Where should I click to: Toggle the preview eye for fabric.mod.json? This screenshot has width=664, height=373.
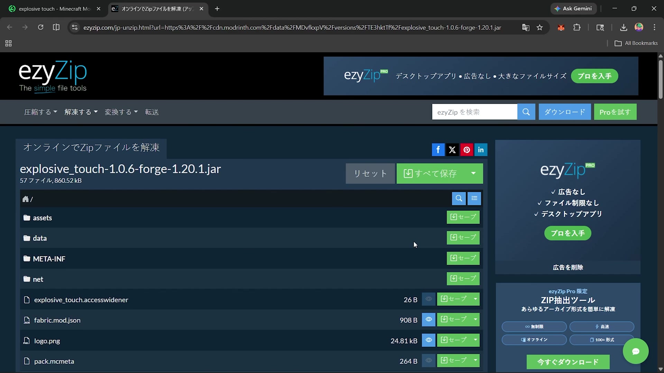pyautogui.click(x=428, y=319)
